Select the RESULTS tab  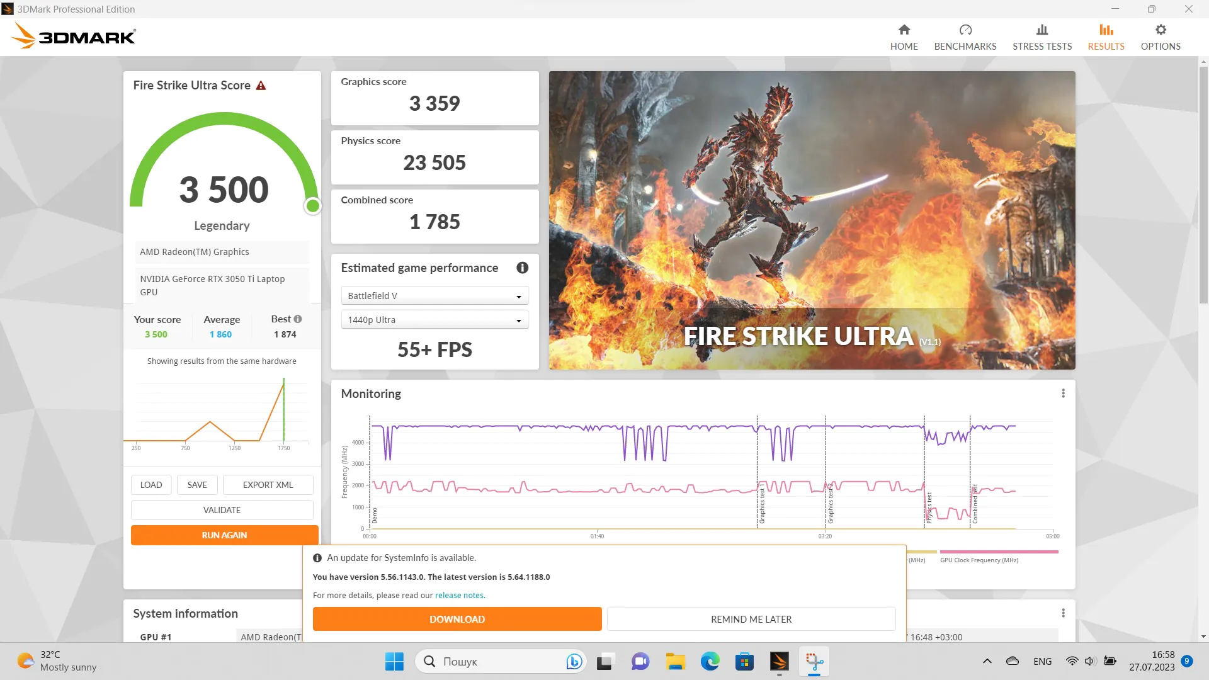tap(1106, 37)
